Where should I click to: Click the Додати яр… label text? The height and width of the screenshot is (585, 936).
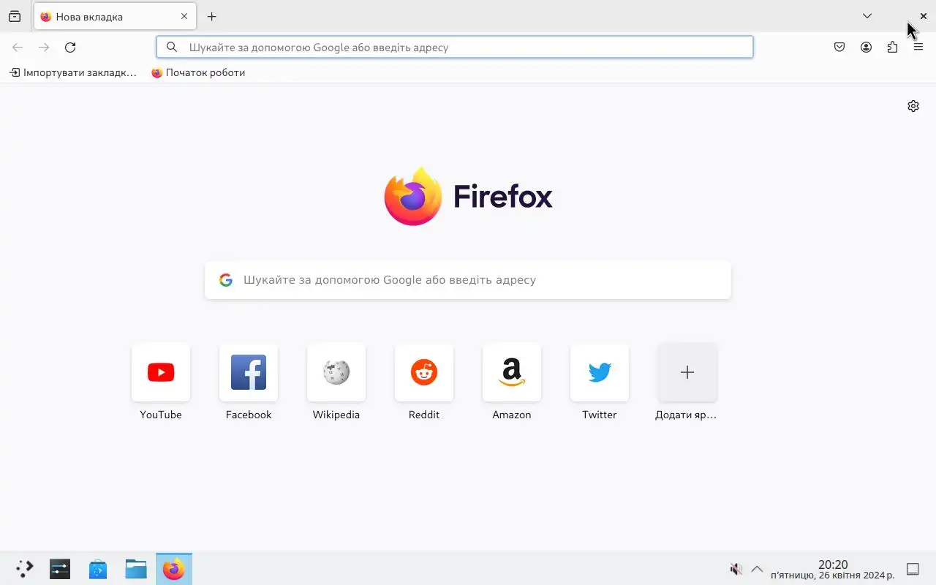coord(686,415)
